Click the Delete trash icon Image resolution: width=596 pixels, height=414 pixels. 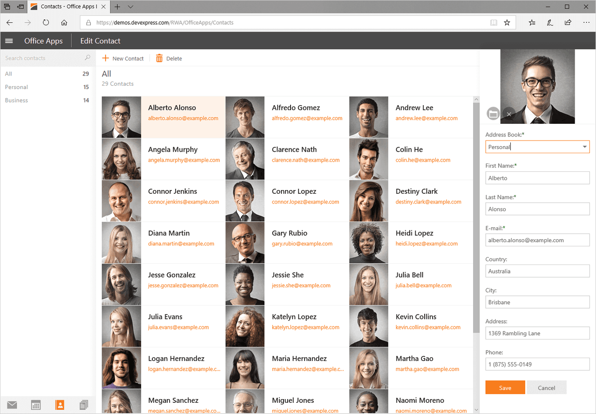click(159, 58)
